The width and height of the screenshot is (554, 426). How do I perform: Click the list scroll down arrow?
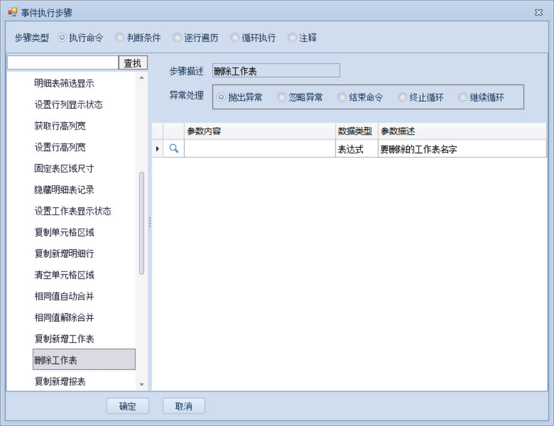click(x=141, y=385)
